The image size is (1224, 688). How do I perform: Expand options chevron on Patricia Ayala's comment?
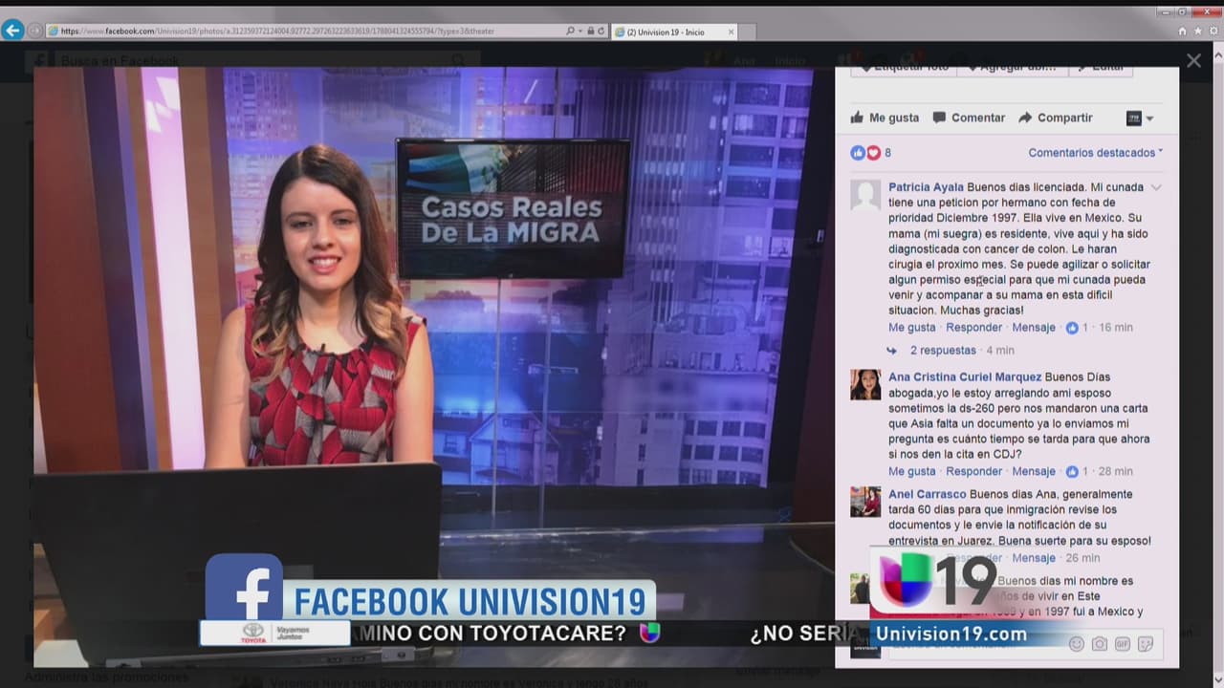point(1156,187)
